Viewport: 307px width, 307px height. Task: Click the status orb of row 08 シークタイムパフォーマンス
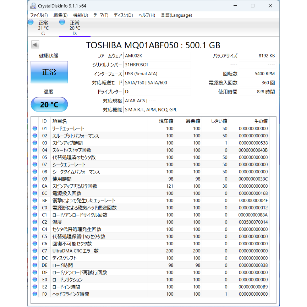[x=35, y=172]
